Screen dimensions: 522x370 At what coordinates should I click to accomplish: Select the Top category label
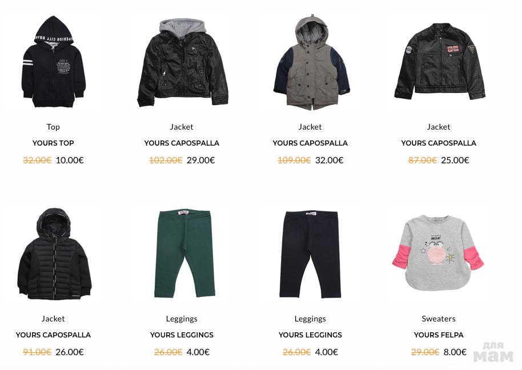[53, 127]
